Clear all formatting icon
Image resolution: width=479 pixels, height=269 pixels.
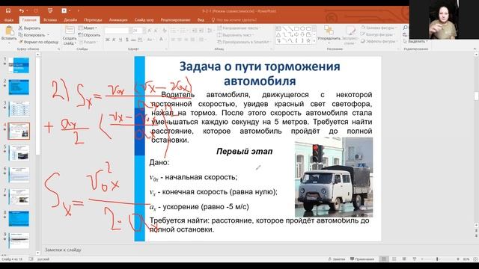pos(165,31)
